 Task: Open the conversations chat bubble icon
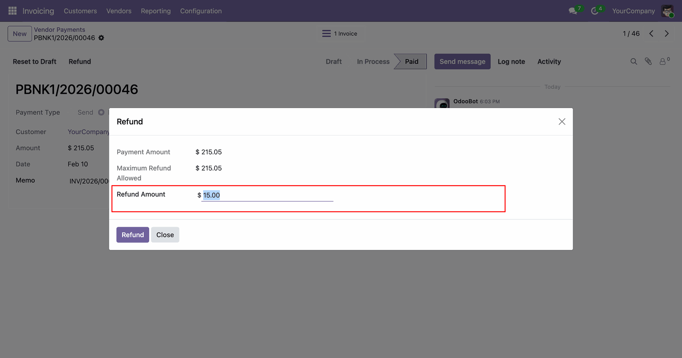coord(573,11)
